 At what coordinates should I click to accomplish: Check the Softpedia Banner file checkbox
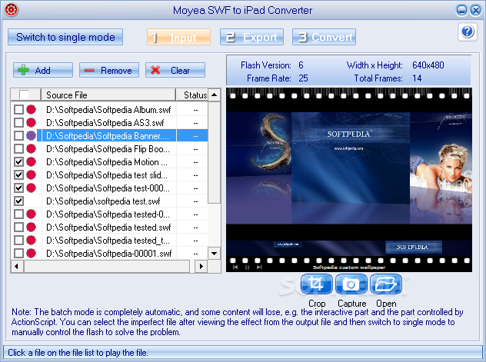18,135
